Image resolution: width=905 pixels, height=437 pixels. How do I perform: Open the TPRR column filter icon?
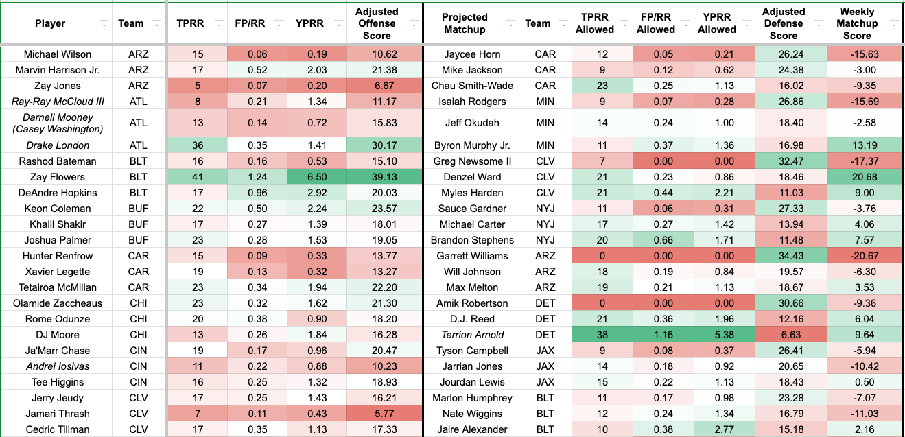[219, 23]
